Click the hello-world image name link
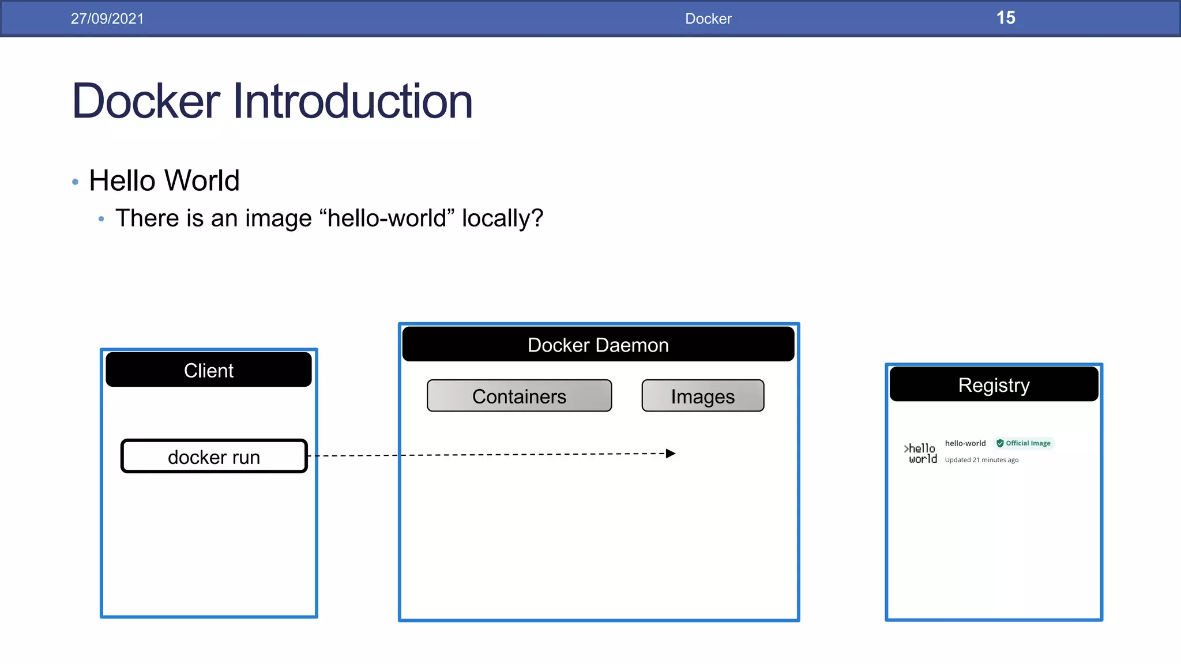The height and width of the screenshot is (664, 1181). tap(965, 443)
